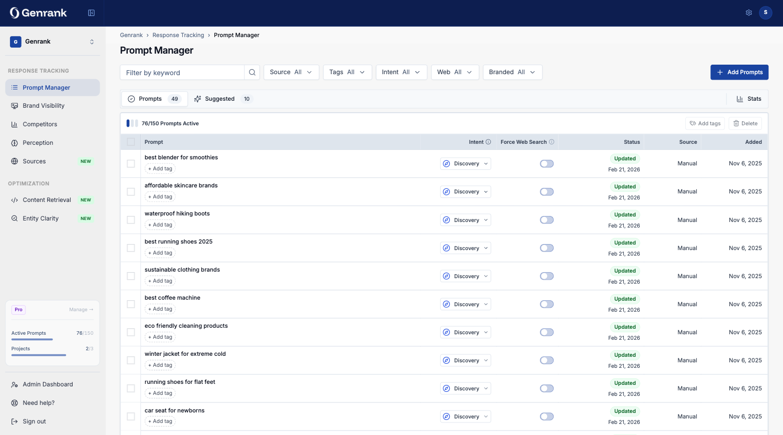Toggle Force Web Search for best blender row
This screenshot has height=435, width=783.
coord(547,164)
